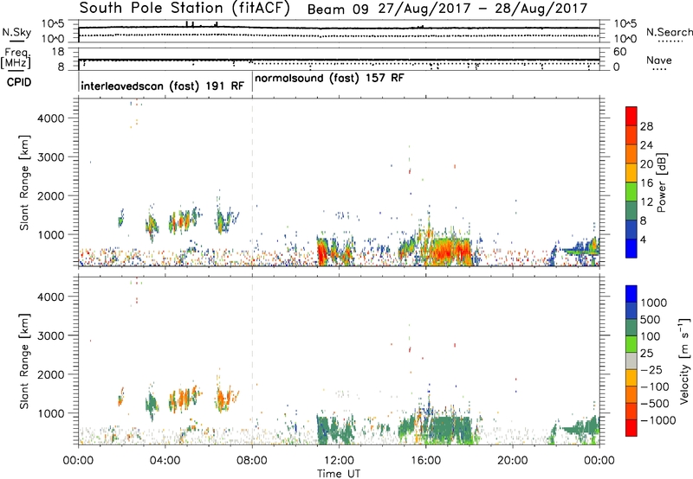
Task: Click the dashed 08:00 CPID boundary in power panel
Action: pos(252,182)
